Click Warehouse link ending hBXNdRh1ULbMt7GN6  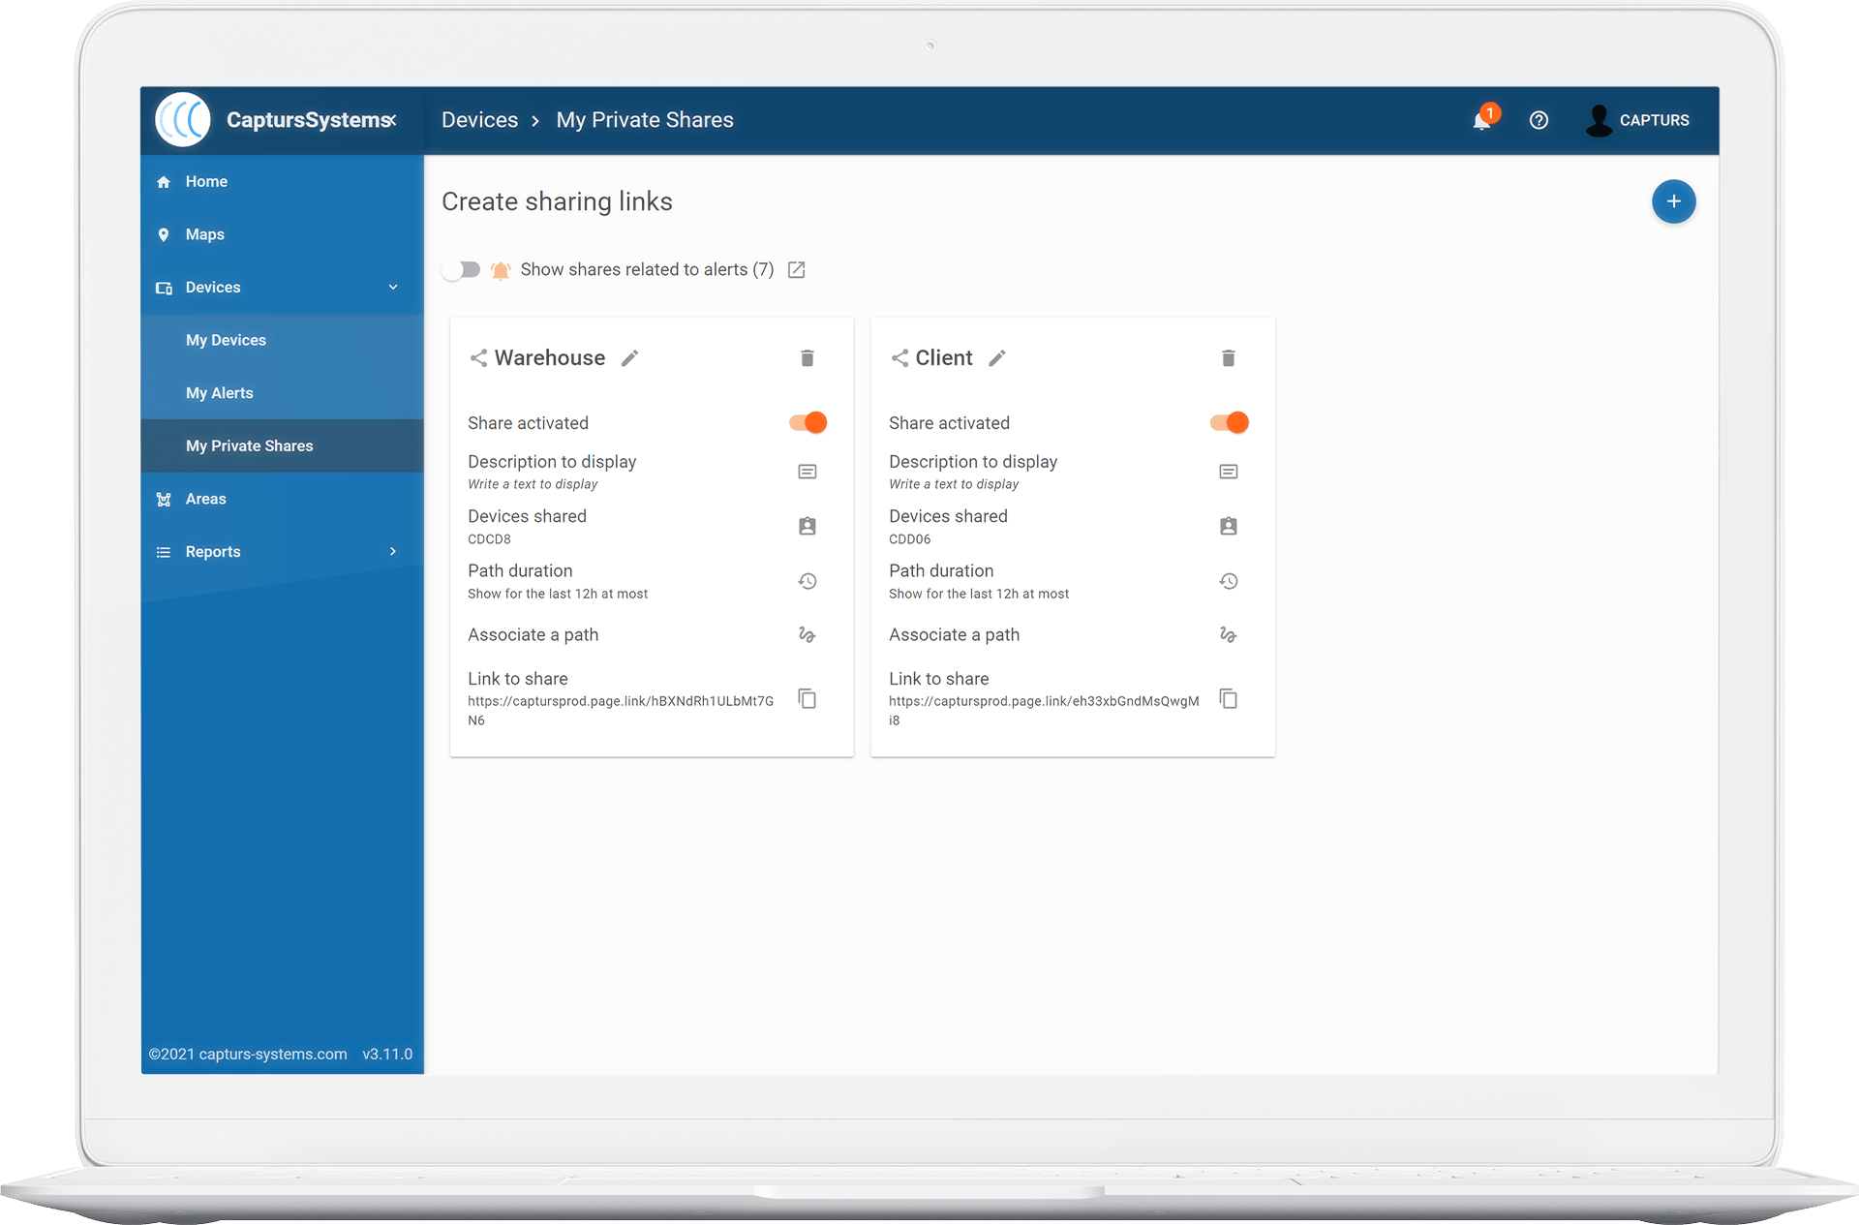pos(621,711)
